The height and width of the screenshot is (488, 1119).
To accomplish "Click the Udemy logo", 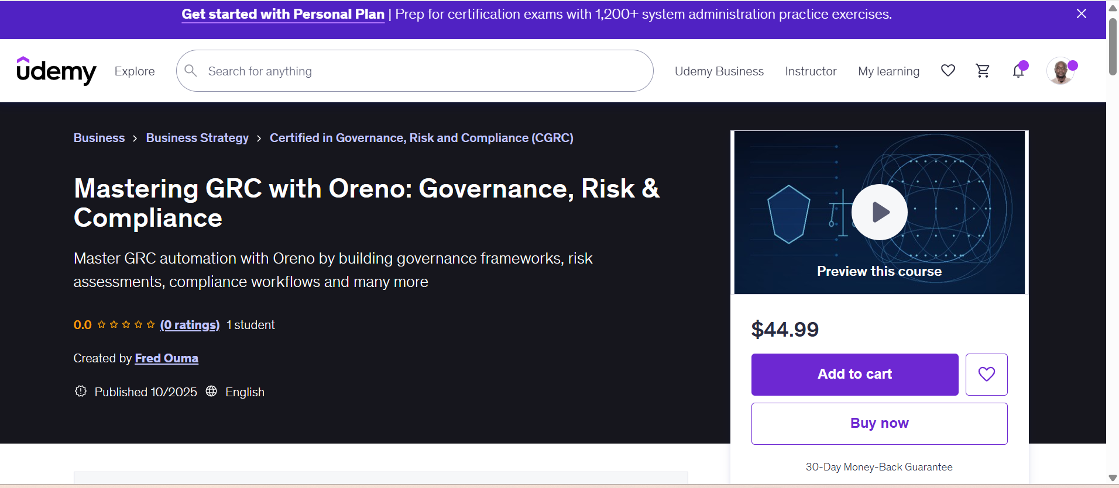I will click(56, 71).
